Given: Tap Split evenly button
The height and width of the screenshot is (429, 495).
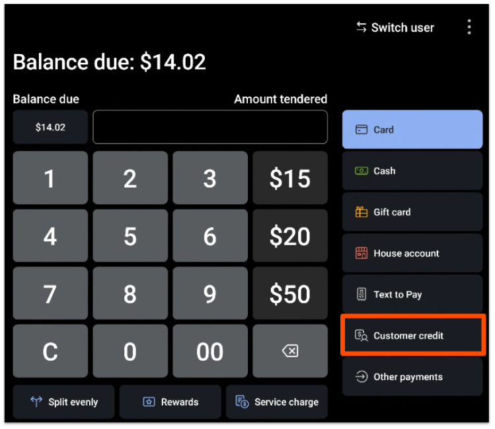Looking at the screenshot, I should click(64, 402).
